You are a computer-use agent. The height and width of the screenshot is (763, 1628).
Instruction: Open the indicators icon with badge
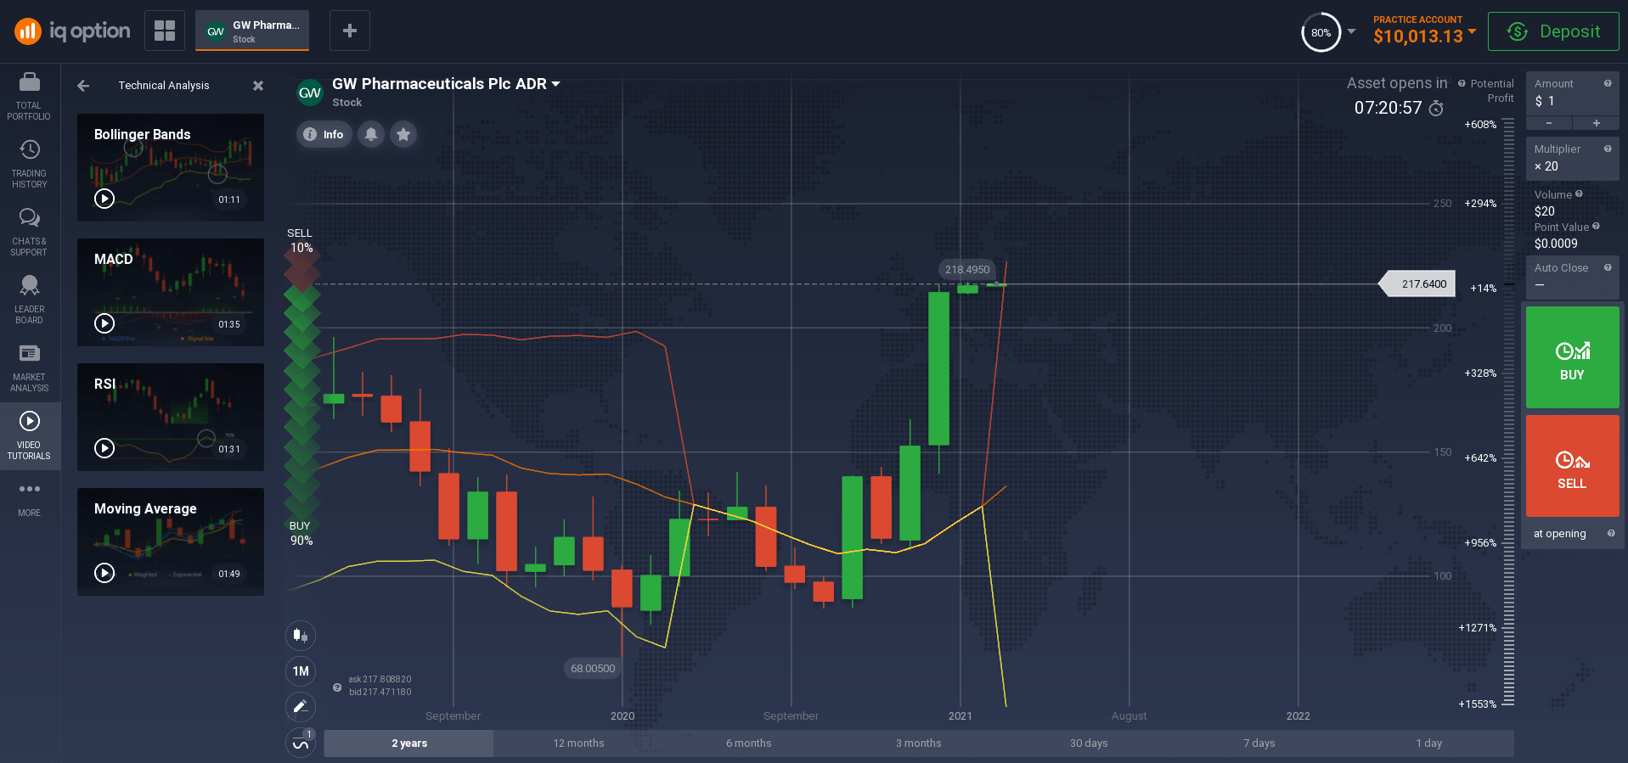pyautogui.click(x=301, y=743)
